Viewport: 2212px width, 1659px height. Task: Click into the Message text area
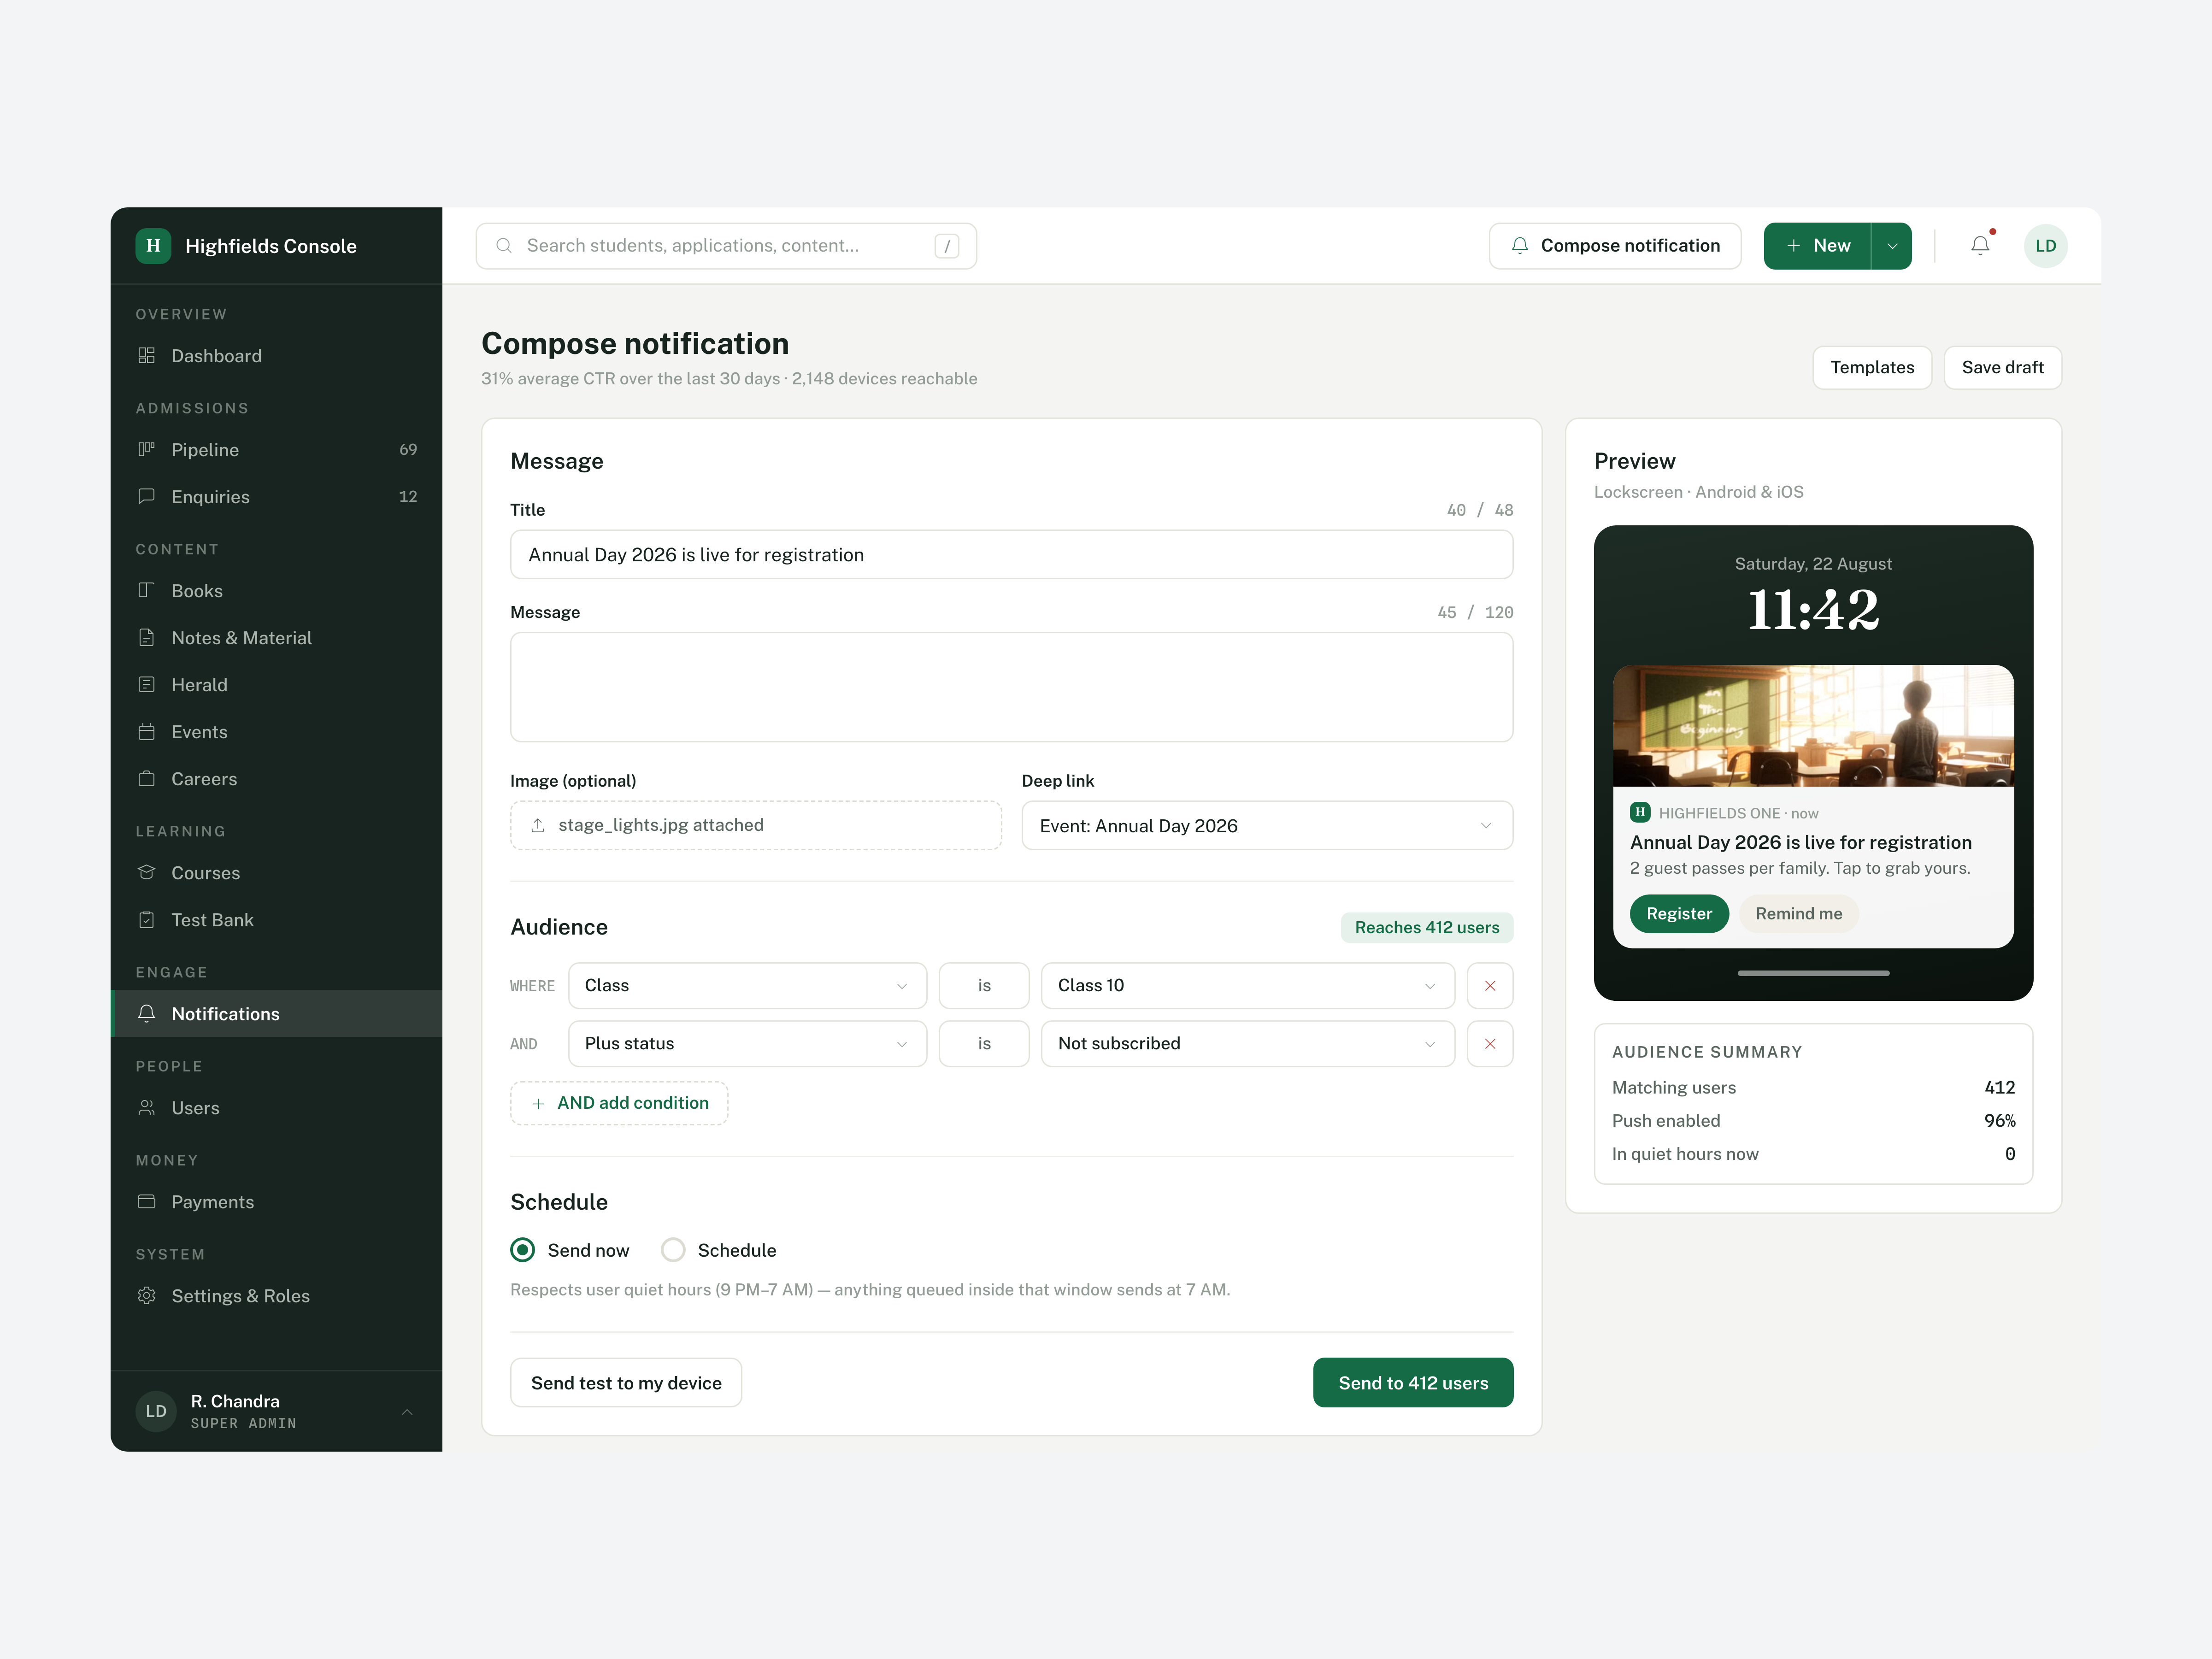[x=1011, y=687]
